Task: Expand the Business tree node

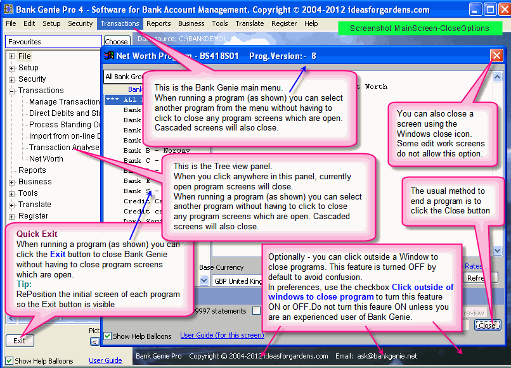Action: point(12,182)
